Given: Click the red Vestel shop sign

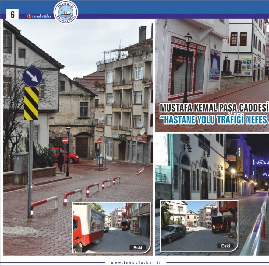Looking at the screenshot, I should click(141, 139).
